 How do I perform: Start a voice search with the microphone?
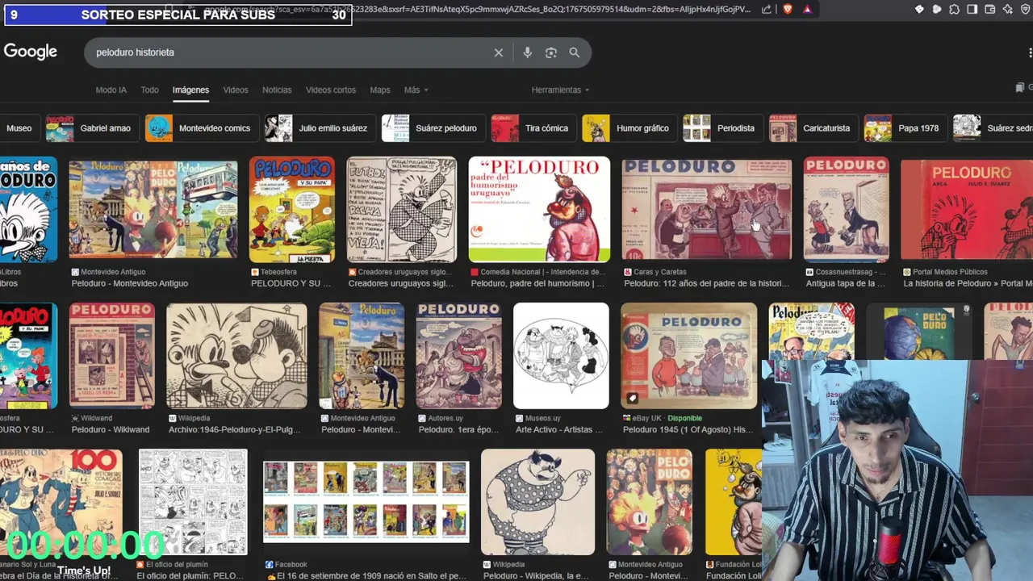click(527, 52)
